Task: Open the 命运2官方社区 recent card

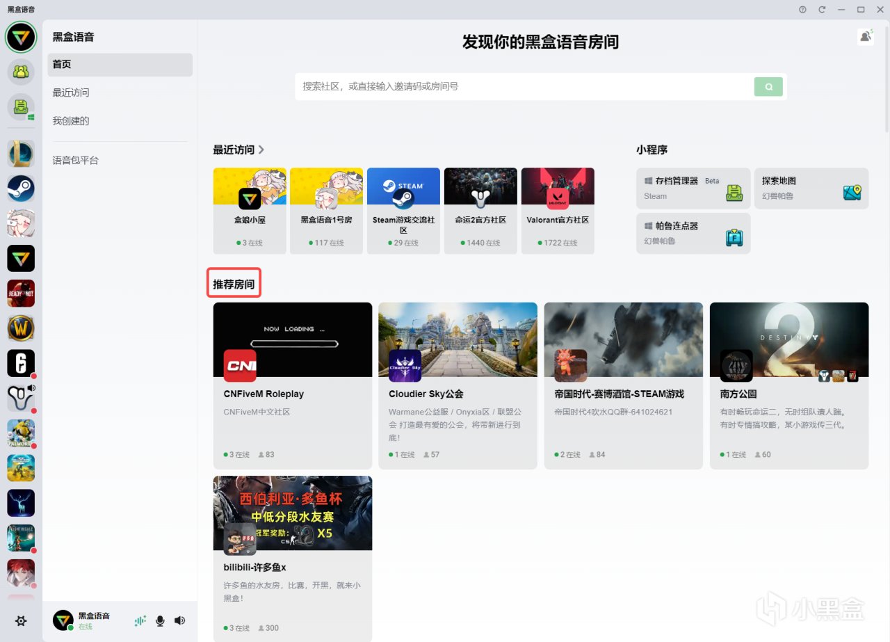Action: 480,211
